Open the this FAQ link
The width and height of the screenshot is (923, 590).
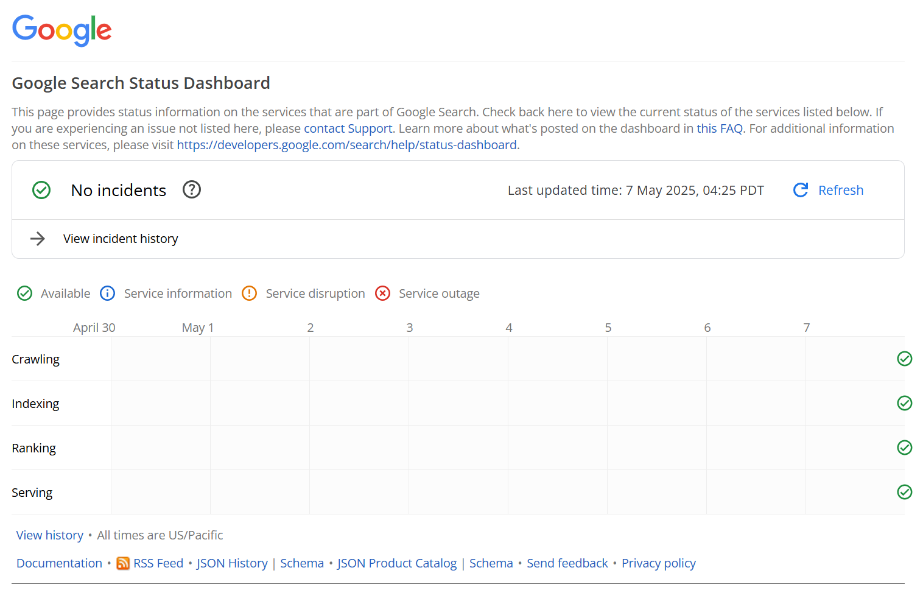click(x=720, y=128)
